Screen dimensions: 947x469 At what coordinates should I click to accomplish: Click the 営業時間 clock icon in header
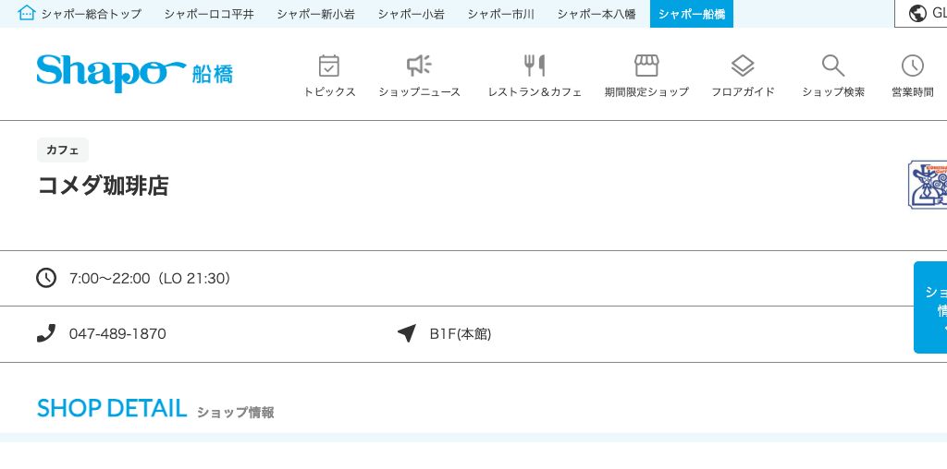click(x=913, y=66)
